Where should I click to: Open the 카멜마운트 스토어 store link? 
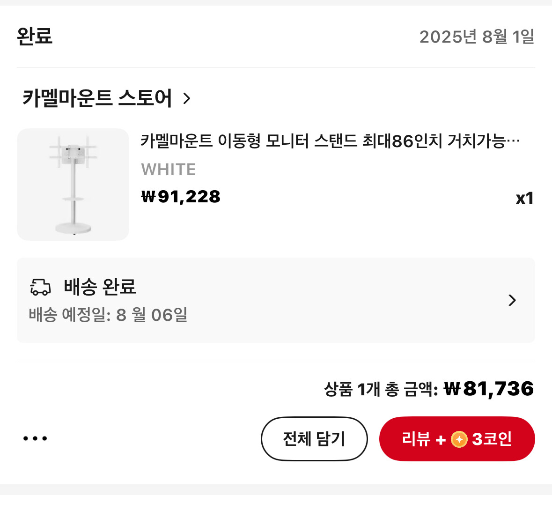(x=97, y=98)
